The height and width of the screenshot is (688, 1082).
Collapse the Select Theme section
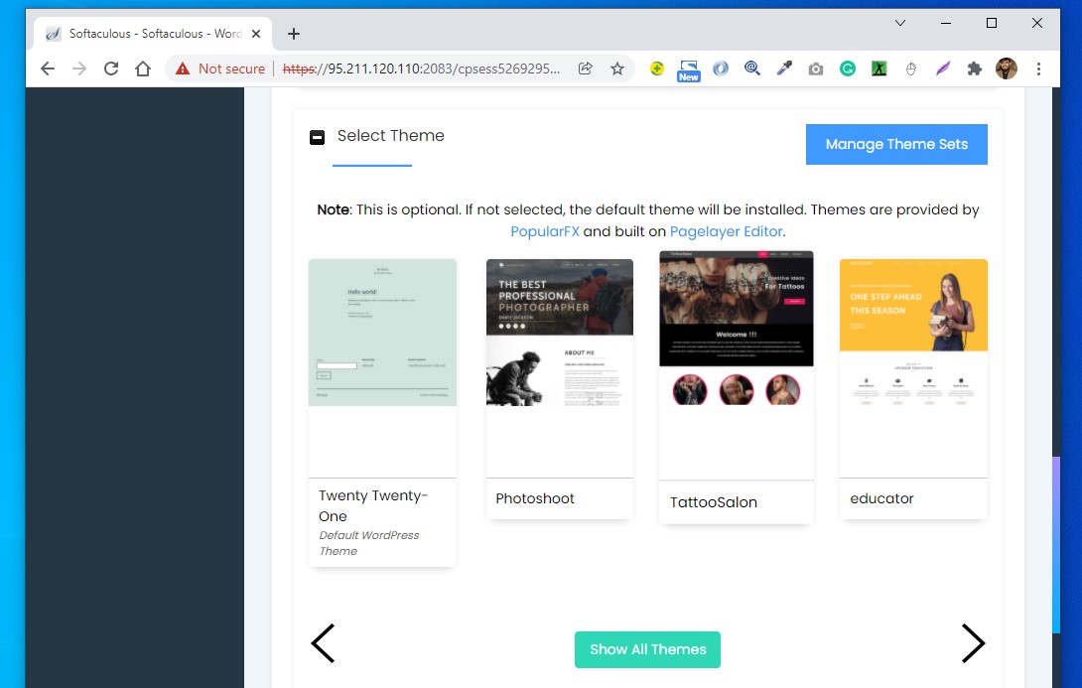pyautogui.click(x=318, y=136)
